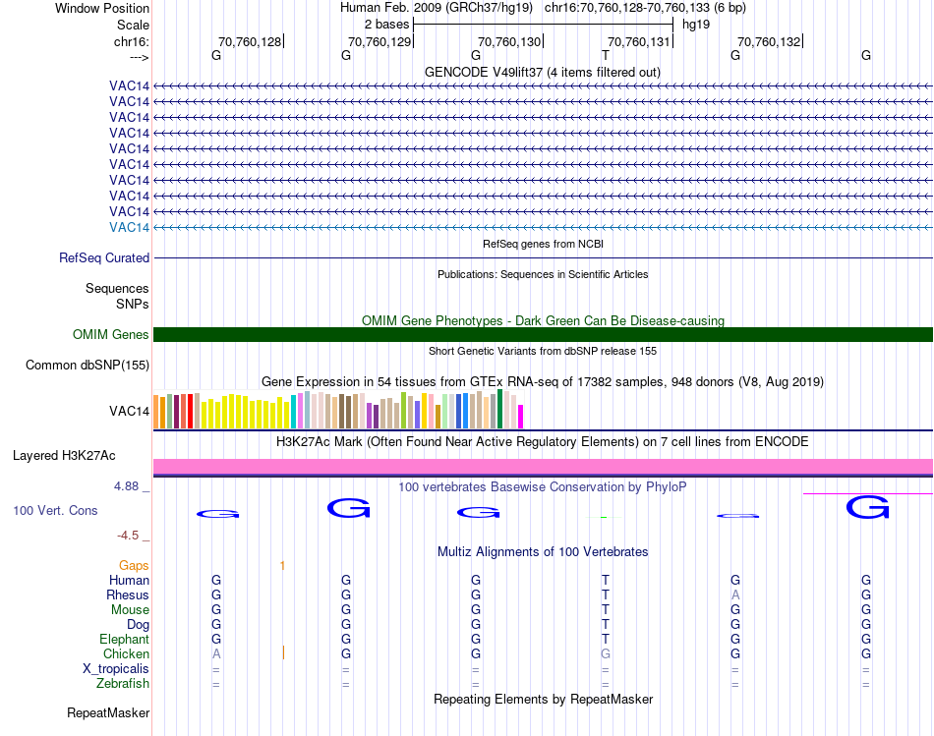
Task: Click the 'RefSeq genes from NCBI' title
Action: pyautogui.click(x=543, y=244)
